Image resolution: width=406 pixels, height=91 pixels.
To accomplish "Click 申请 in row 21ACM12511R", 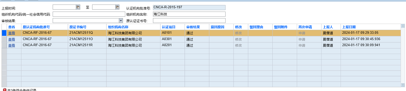I will click(302, 45).
